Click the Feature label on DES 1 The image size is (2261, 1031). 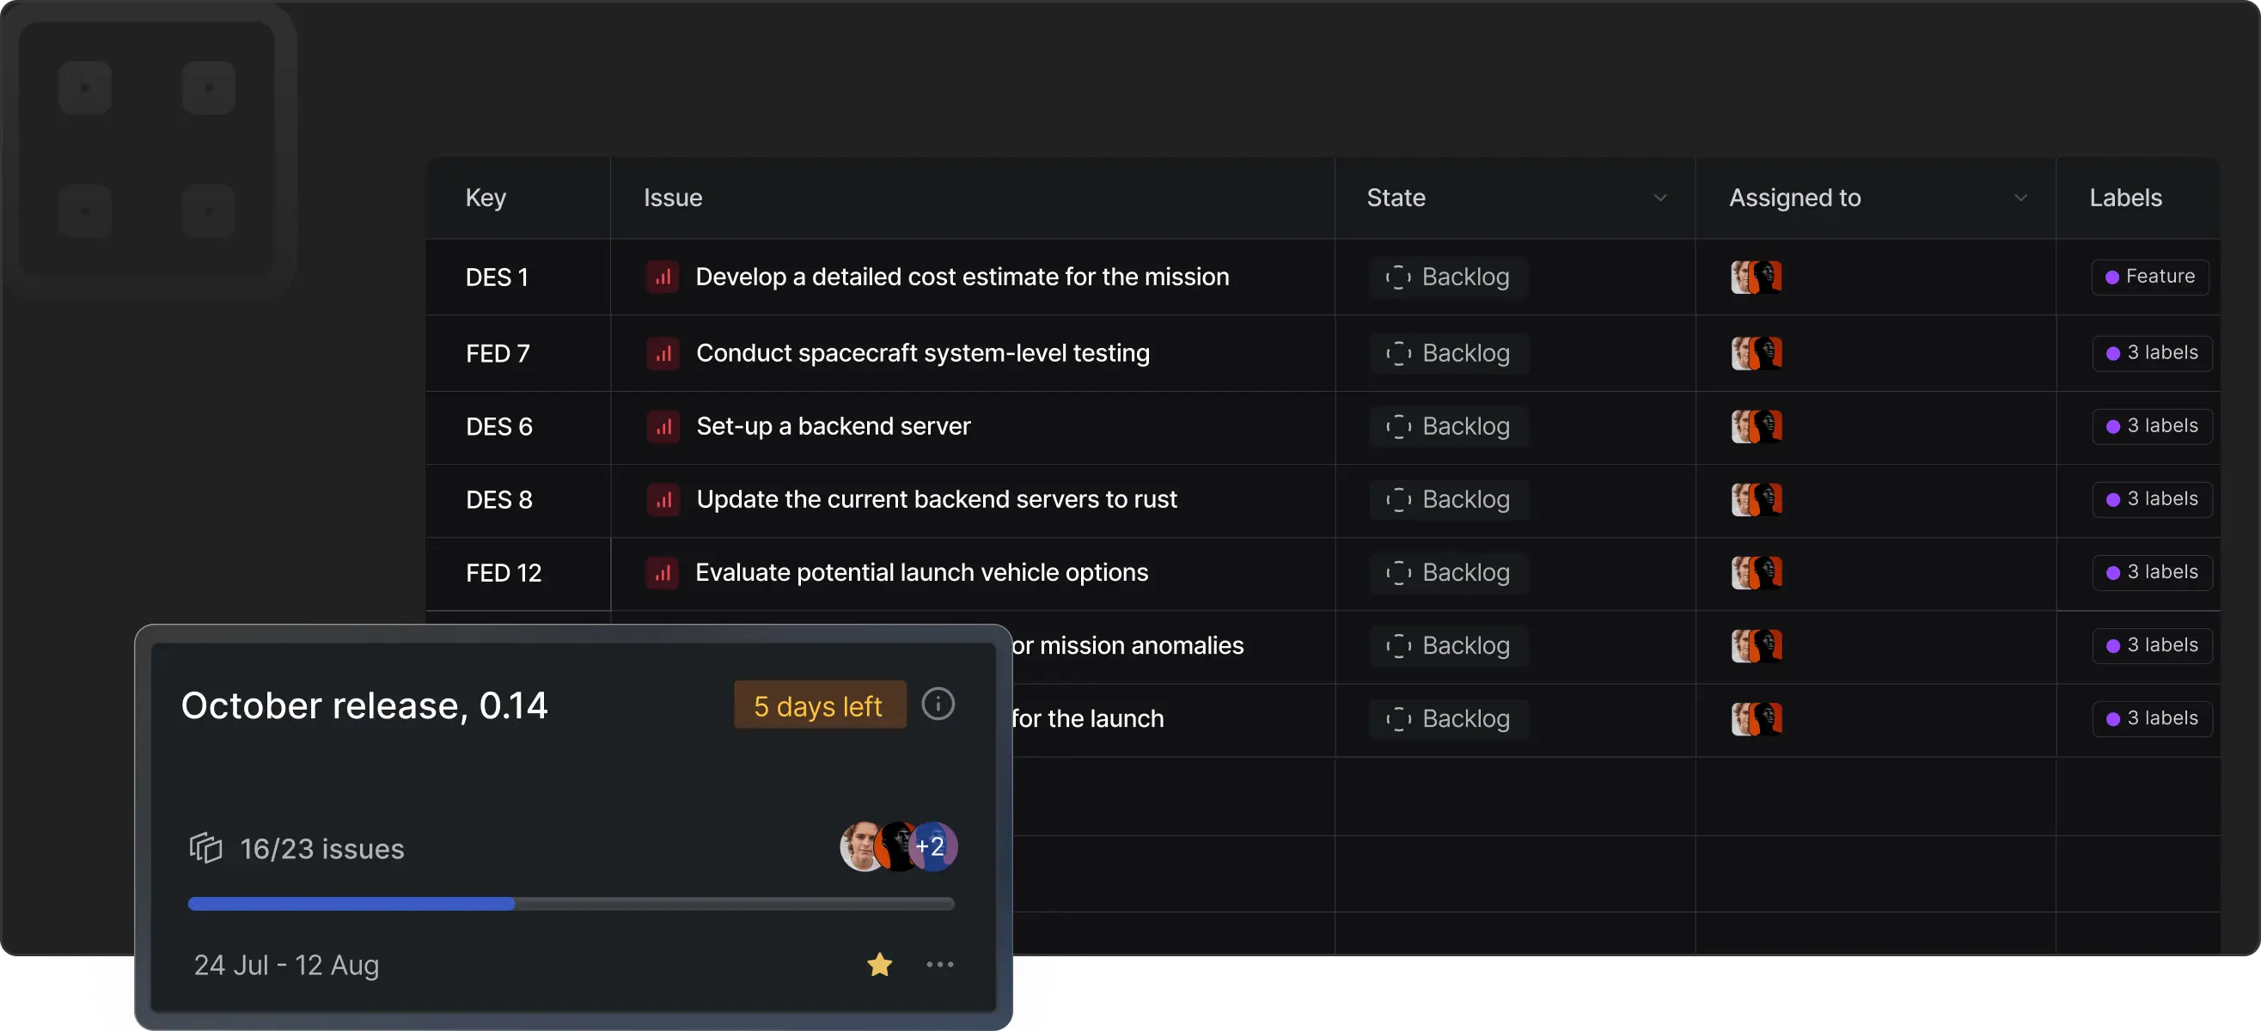[x=2149, y=278]
